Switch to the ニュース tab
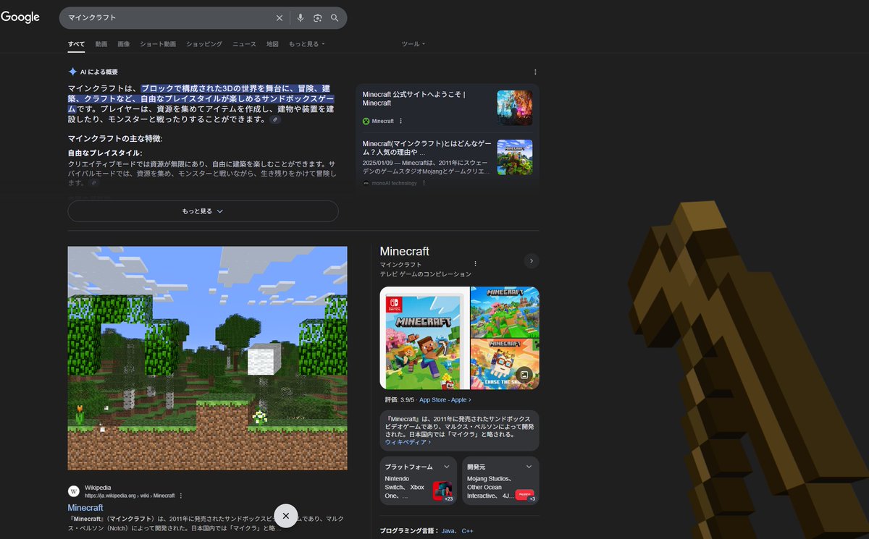The height and width of the screenshot is (539, 869). tap(244, 44)
